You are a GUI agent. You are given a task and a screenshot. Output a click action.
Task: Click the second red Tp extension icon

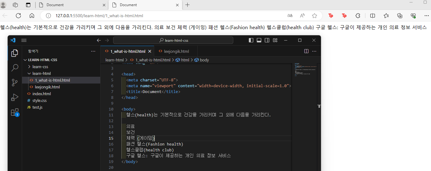[344, 16]
